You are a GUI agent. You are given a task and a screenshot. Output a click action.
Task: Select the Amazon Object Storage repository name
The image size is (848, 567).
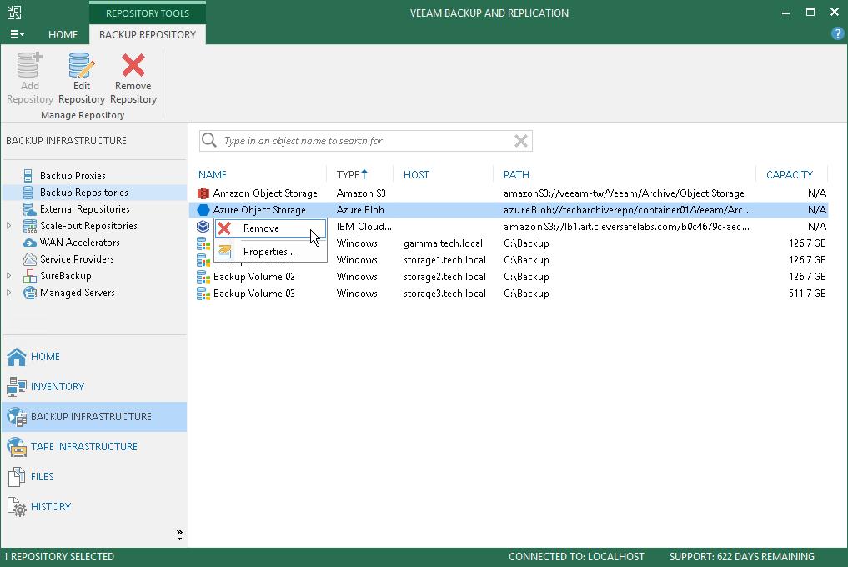coord(265,193)
